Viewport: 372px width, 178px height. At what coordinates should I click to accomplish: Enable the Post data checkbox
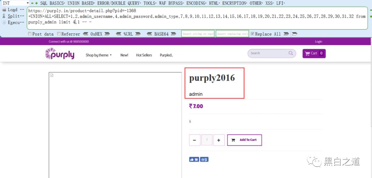[30, 34]
